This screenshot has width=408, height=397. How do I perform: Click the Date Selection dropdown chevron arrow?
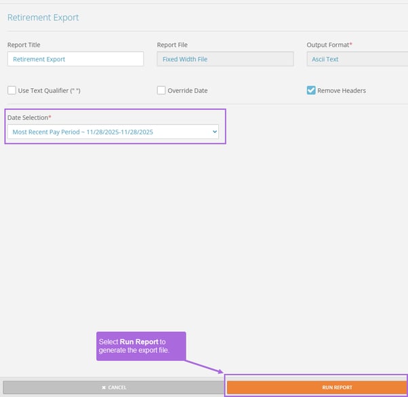214,132
